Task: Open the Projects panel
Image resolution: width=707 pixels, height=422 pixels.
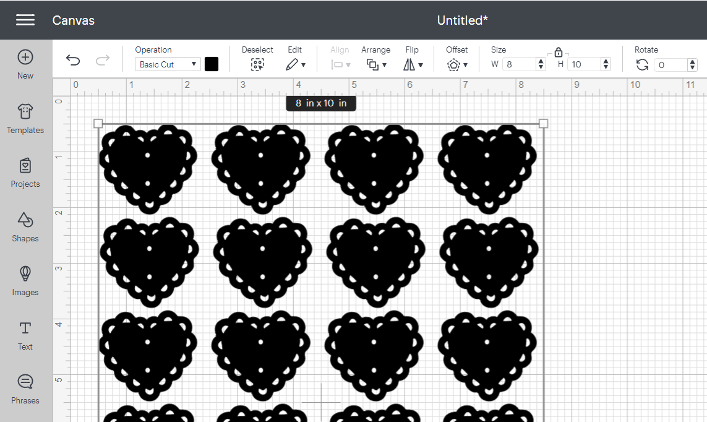Action: click(25, 173)
